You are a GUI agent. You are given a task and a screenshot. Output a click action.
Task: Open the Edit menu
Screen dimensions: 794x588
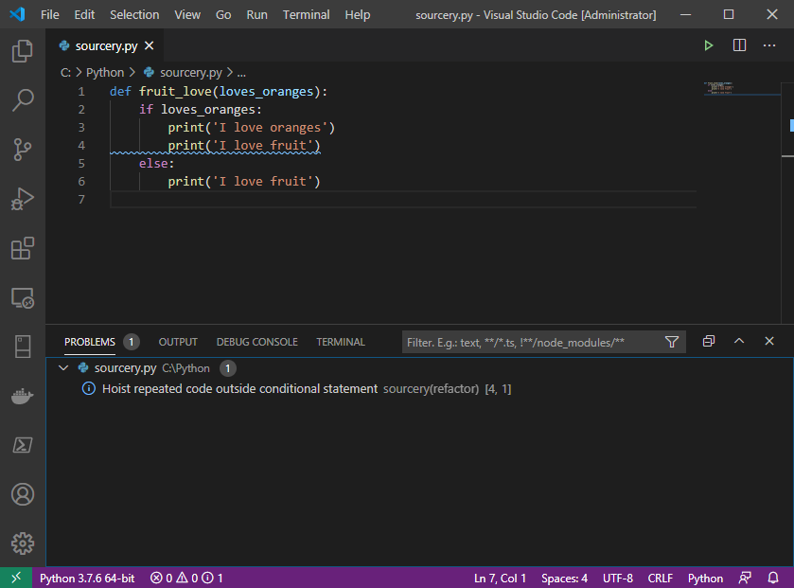pos(84,15)
